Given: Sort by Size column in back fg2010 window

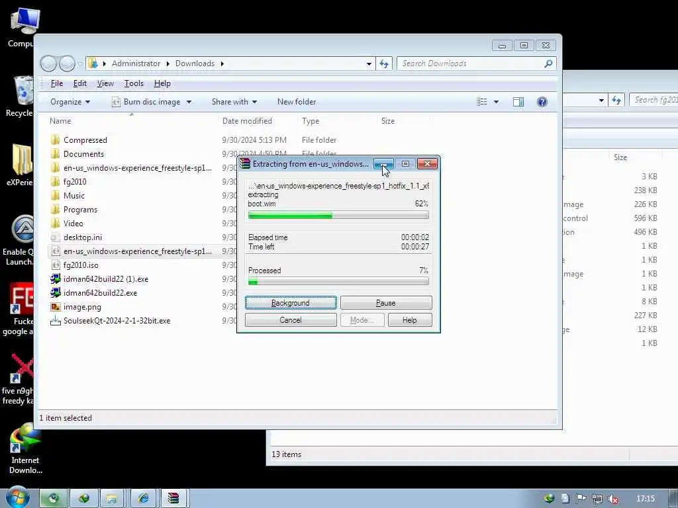Looking at the screenshot, I should (x=620, y=157).
